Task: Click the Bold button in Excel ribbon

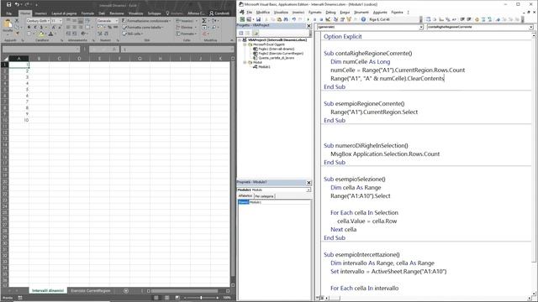Action: [x=29, y=27]
